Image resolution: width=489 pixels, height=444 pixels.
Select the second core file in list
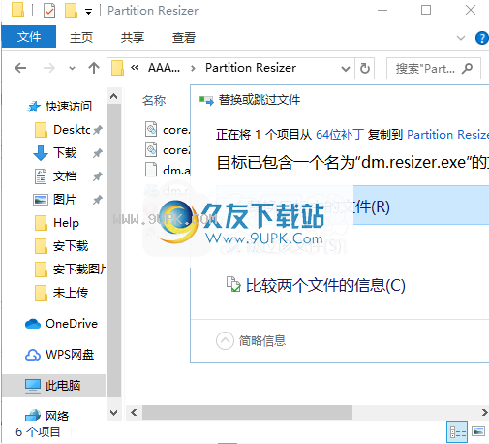point(168,150)
